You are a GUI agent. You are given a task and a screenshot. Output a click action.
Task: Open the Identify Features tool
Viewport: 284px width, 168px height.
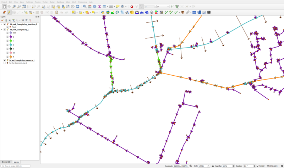tap(84, 7)
